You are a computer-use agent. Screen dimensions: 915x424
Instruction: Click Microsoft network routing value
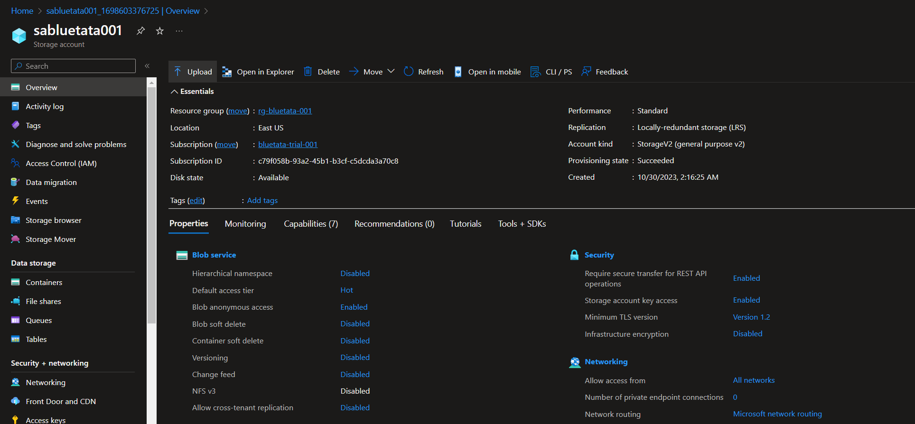tap(777, 414)
